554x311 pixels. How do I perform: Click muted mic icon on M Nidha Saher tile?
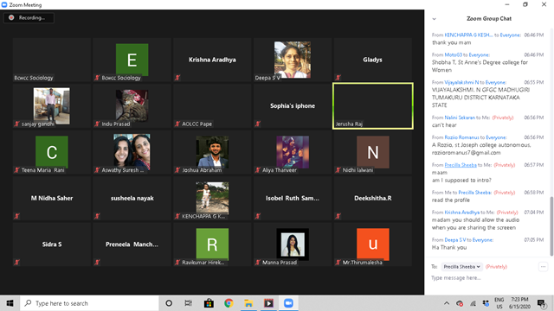[x=16, y=216]
